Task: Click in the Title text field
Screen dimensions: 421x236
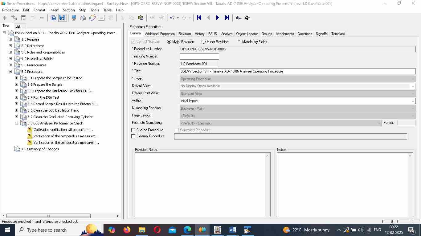Action: (x=297, y=71)
